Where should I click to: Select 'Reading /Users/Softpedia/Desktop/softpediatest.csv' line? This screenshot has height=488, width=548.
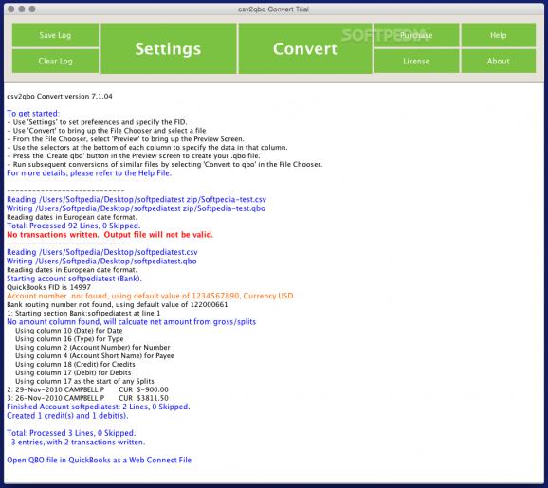[102, 252]
